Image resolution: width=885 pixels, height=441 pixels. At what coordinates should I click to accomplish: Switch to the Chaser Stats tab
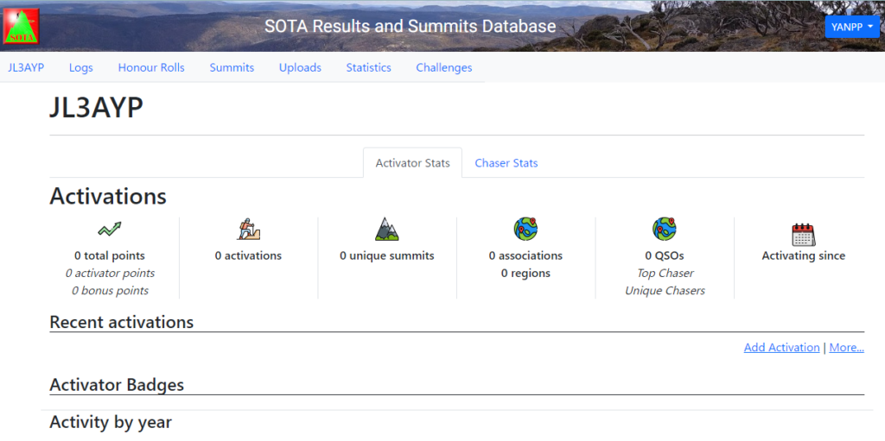point(506,163)
